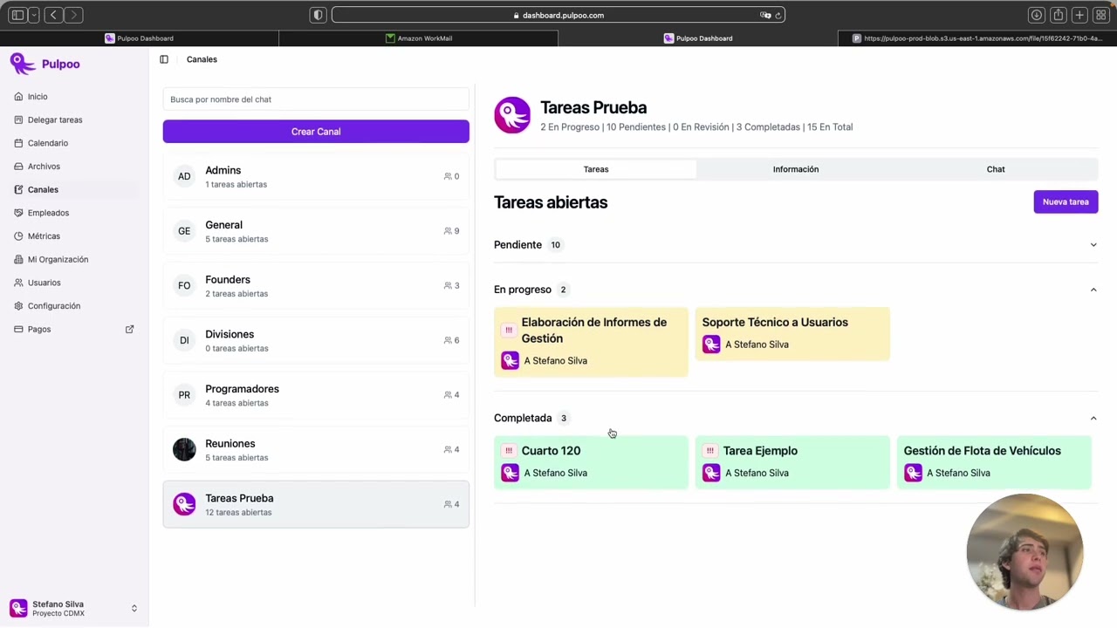Open the Soporte Técnico a Usuarios task card
Image resolution: width=1117 pixels, height=628 pixels.
pos(792,333)
